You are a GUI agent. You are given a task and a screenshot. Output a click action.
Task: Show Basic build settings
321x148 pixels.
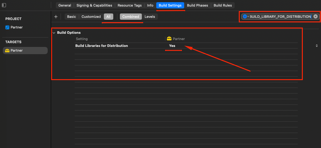coord(72,17)
